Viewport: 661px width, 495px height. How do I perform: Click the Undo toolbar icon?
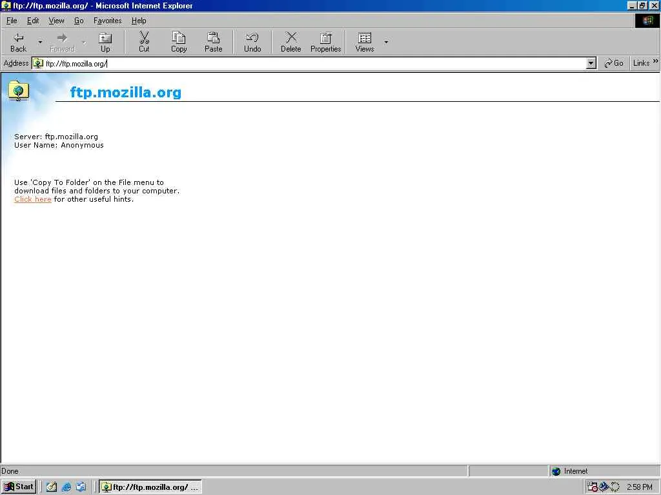[252, 38]
